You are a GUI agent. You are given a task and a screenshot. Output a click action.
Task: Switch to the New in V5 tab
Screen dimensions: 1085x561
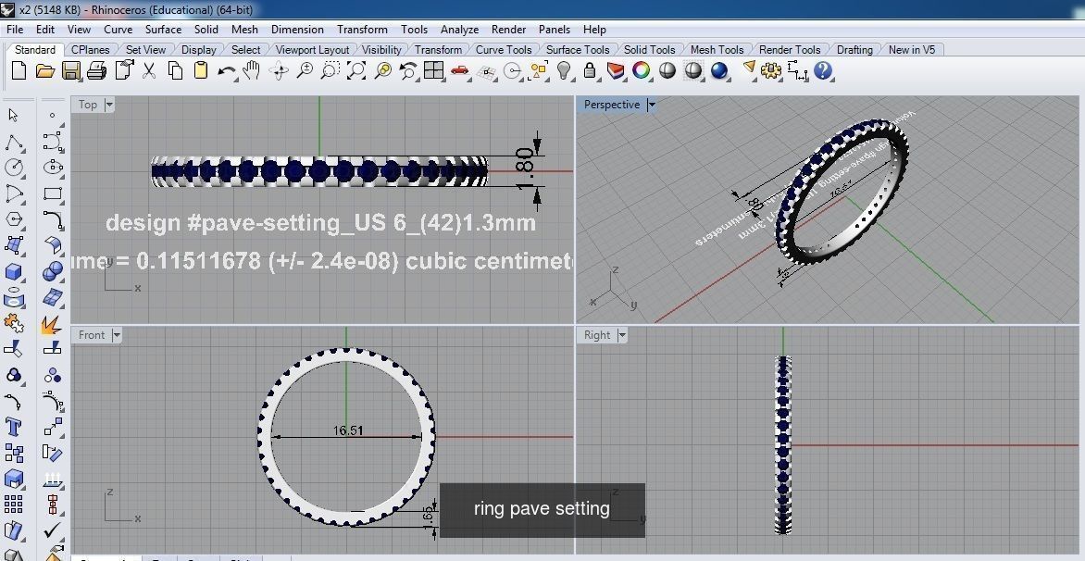point(911,50)
